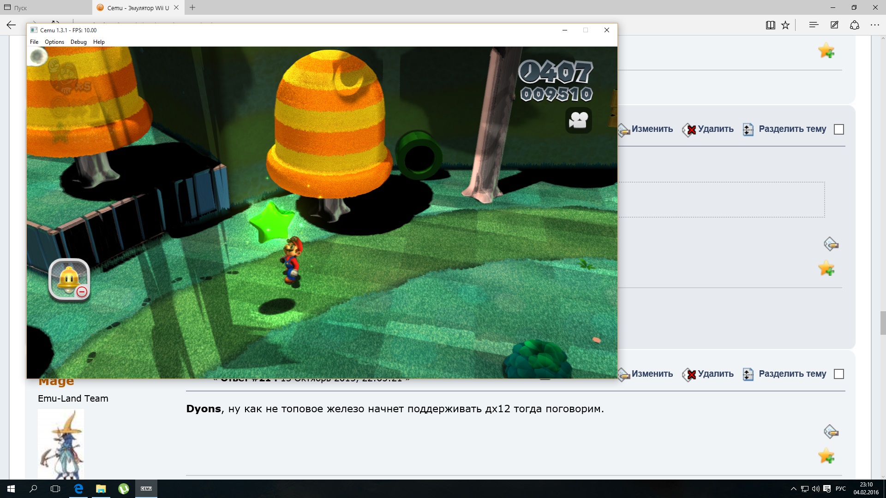Image resolution: width=886 pixels, height=498 pixels.
Task: Open the volume tray icon
Action: [816, 489]
